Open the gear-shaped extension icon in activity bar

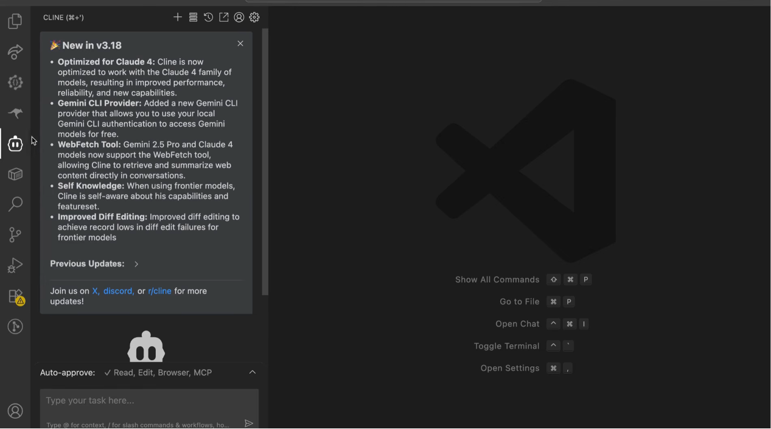pyautogui.click(x=15, y=82)
